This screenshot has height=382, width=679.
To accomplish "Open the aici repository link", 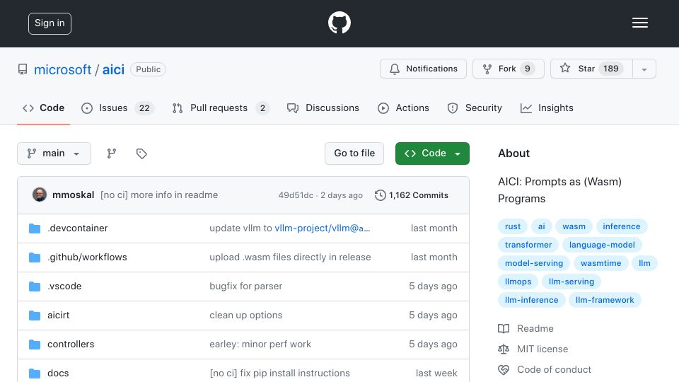I will pyautogui.click(x=113, y=69).
